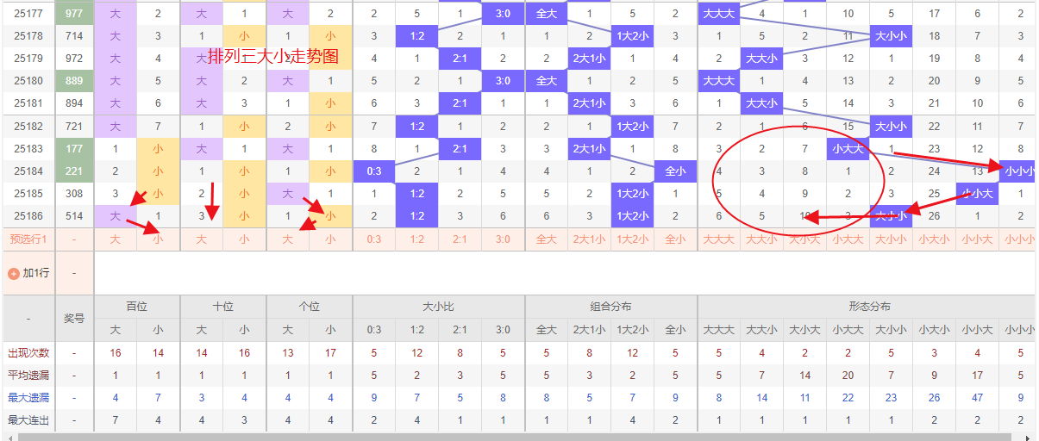1039x441 pixels.
Task: Click the 加1行 add-row label
Action: pos(36,273)
